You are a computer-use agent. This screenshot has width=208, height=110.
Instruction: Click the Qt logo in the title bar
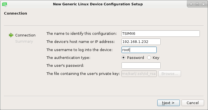[x=5, y=4]
